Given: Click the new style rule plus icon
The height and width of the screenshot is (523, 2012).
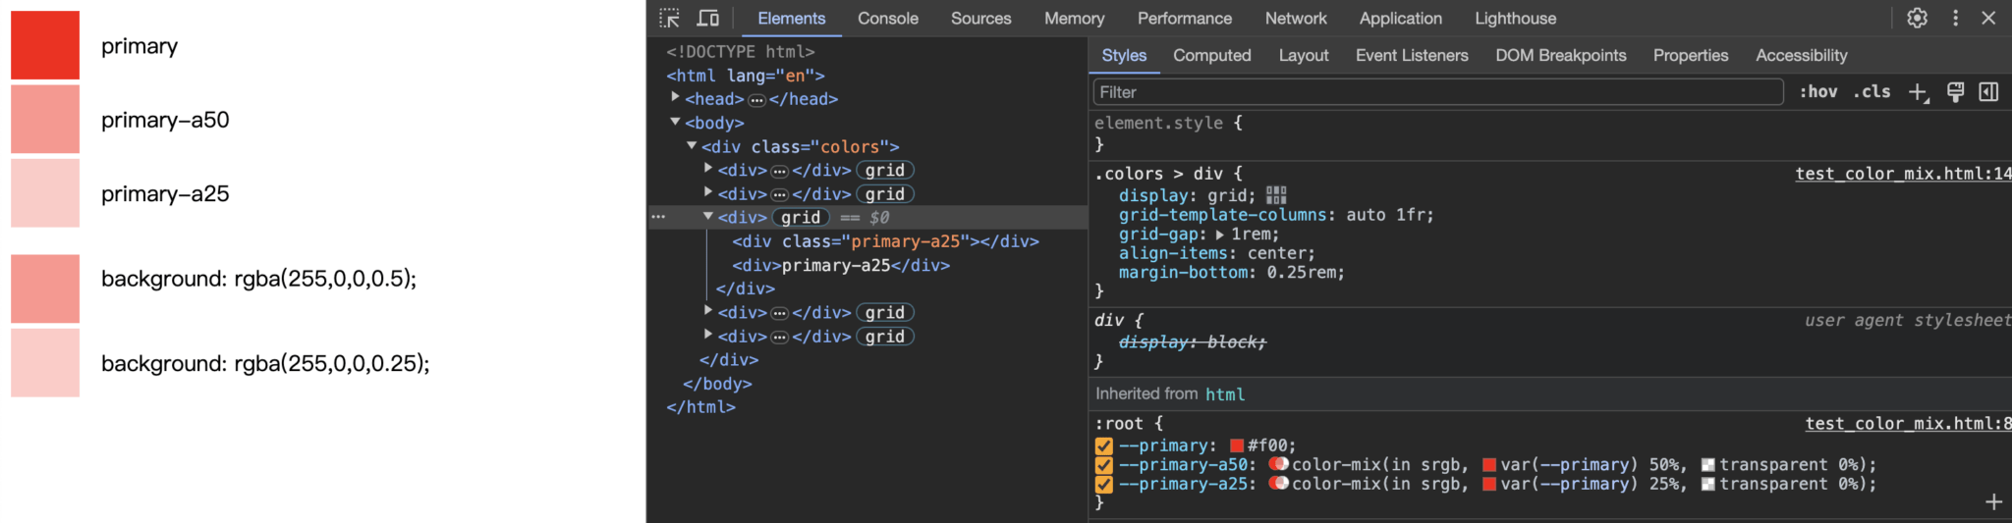Looking at the screenshot, I should (1918, 92).
